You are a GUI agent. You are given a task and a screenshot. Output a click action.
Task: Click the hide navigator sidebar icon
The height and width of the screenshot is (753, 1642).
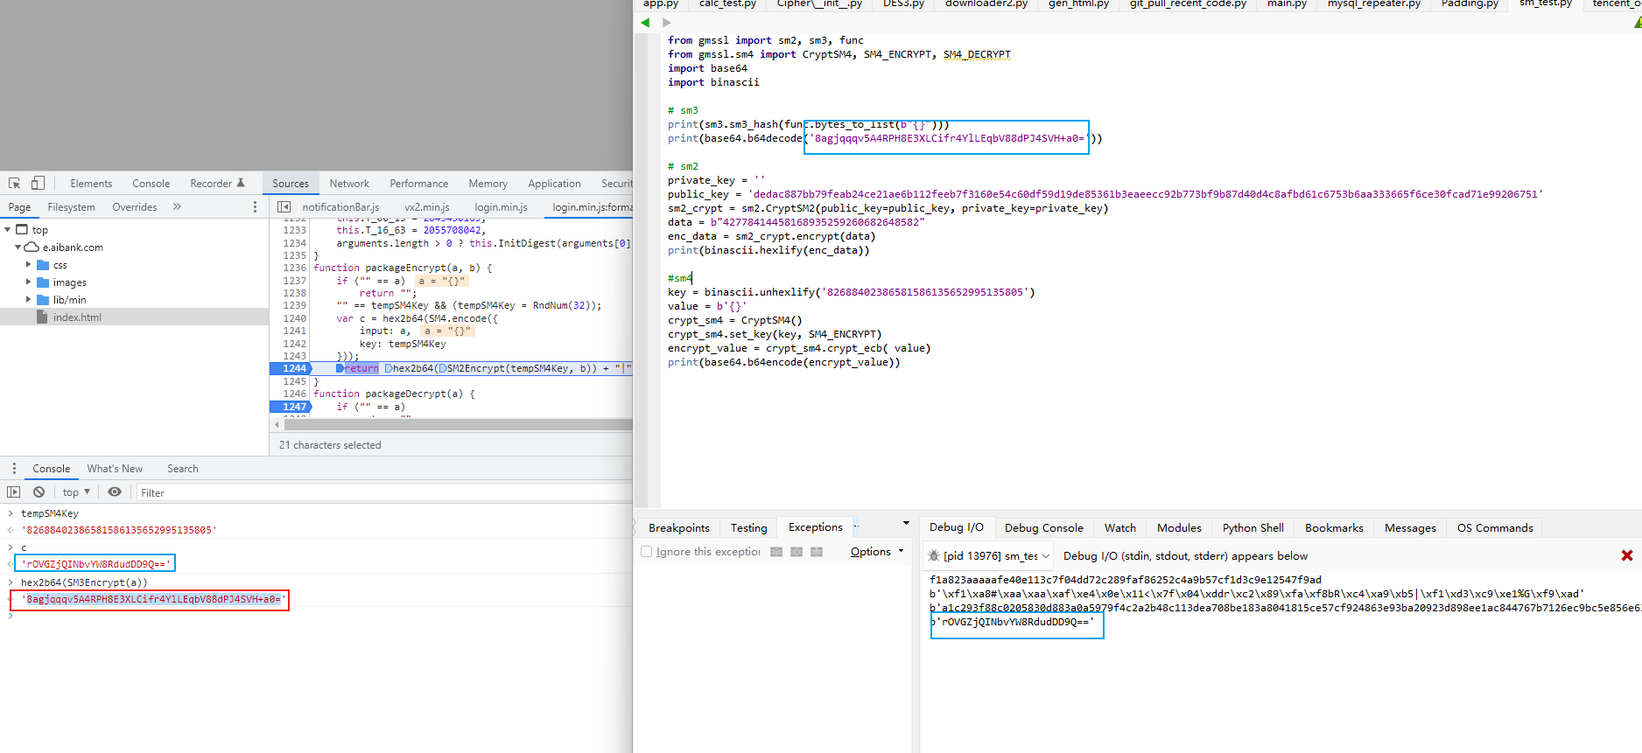tap(284, 207)
